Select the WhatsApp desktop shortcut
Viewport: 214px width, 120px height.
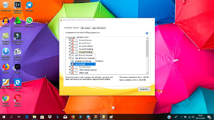coord(29,22)
